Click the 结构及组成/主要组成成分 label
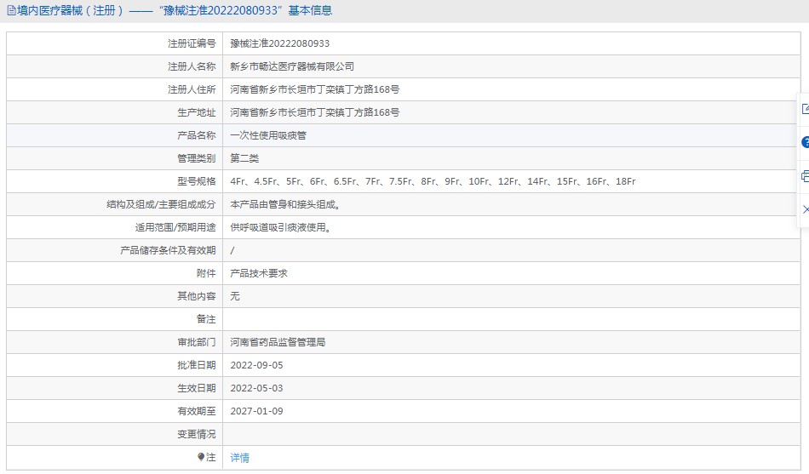This screenshot has height=474, width=809. click(161, 204)
